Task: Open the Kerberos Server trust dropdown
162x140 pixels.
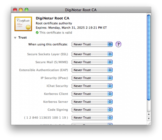Action: click(92, 102)
